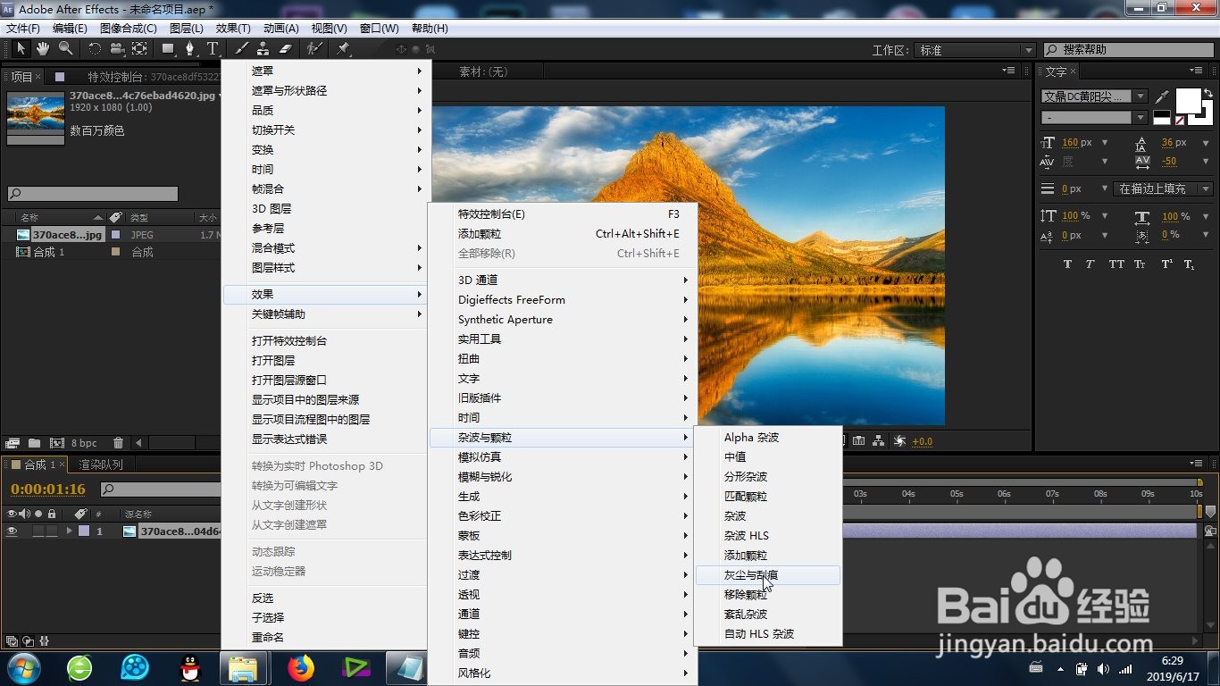Click the trash delete icon in Project panel
This screenshot has width=1220, height=686.
(x=118, y=443)
